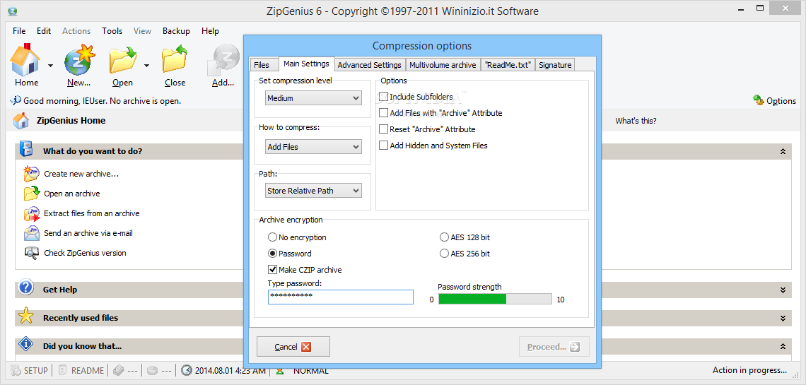The image size is (806, 385).
Task: Click the Close archive toolbar icon
Action: 175,60
